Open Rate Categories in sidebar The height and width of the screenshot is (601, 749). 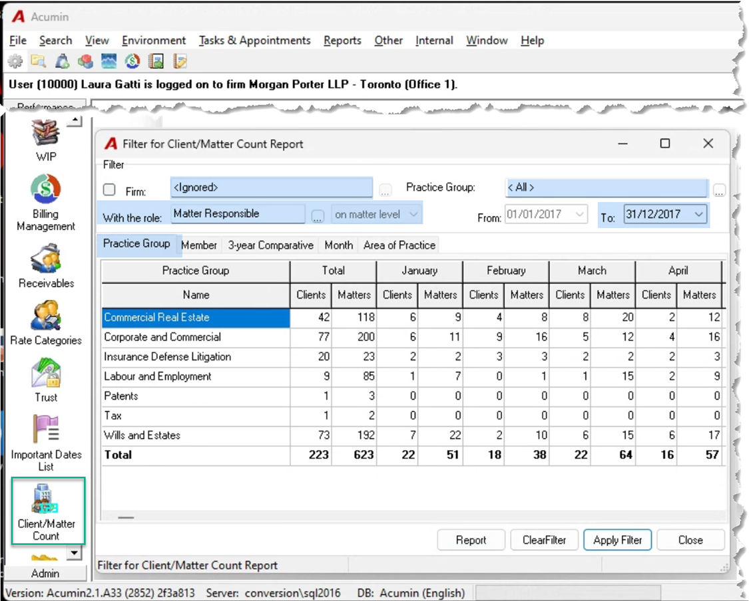click(46, 322)
